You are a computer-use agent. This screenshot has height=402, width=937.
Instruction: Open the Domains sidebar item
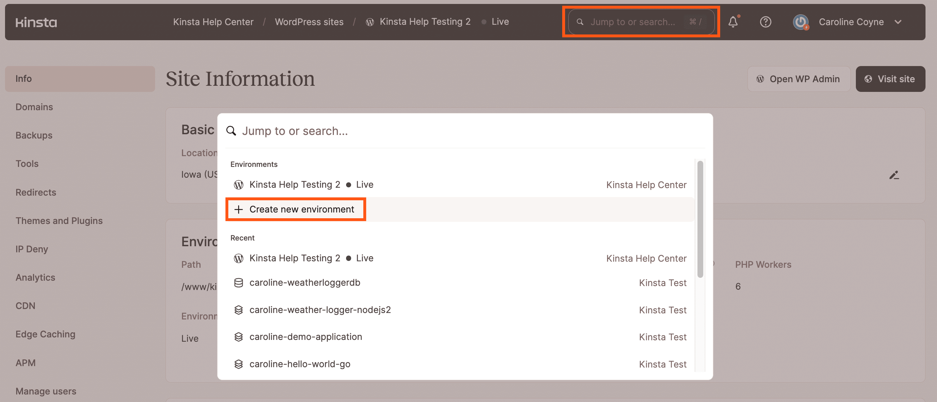34,107
